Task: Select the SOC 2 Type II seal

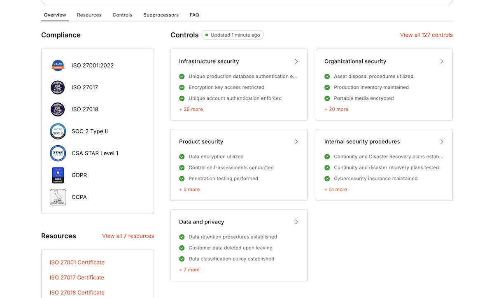Action: click(x=58, y=131)
